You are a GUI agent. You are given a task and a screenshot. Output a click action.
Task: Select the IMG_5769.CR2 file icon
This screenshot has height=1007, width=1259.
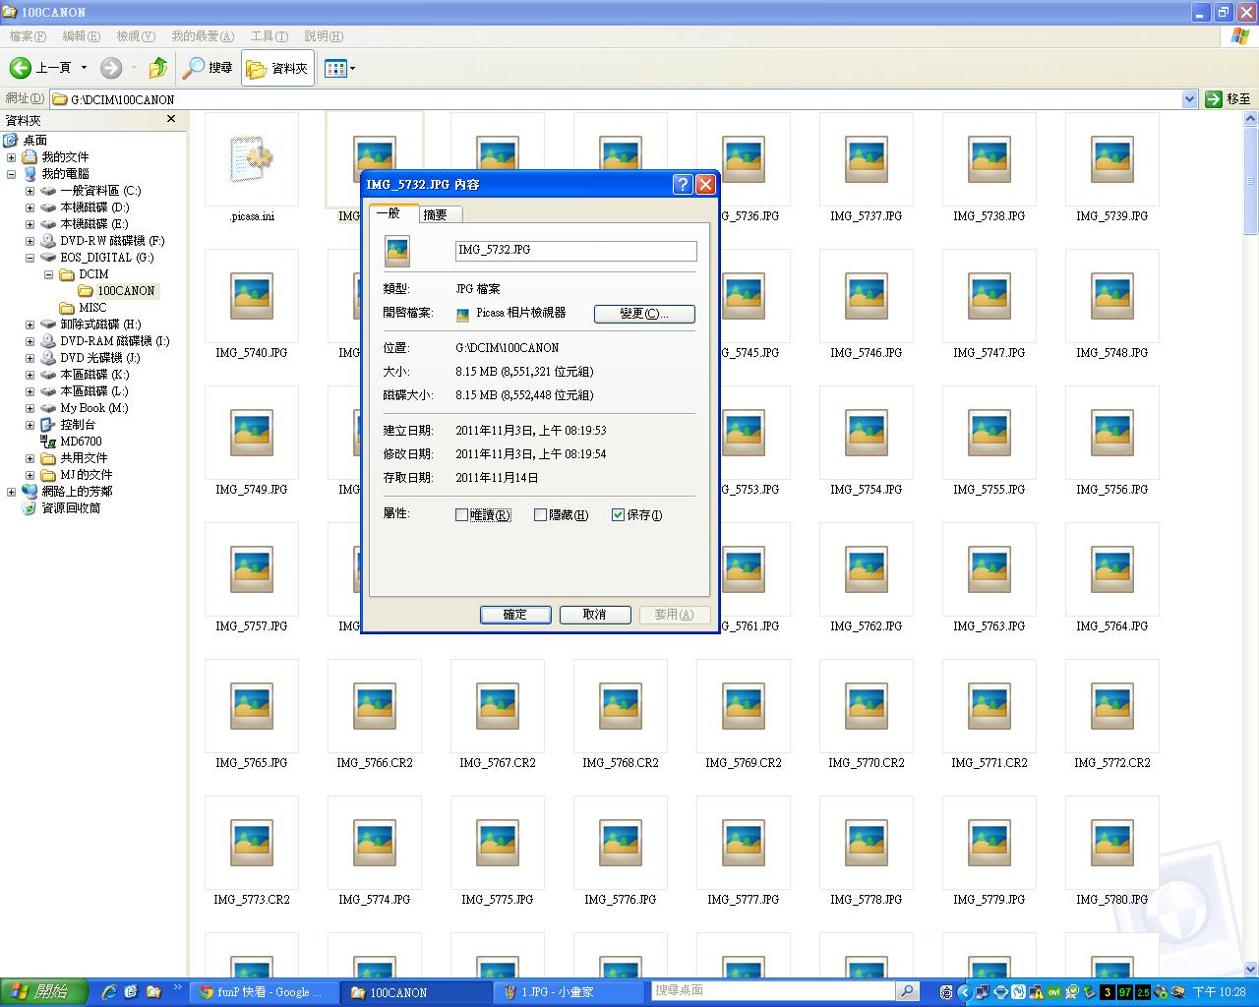pos(744,706)
